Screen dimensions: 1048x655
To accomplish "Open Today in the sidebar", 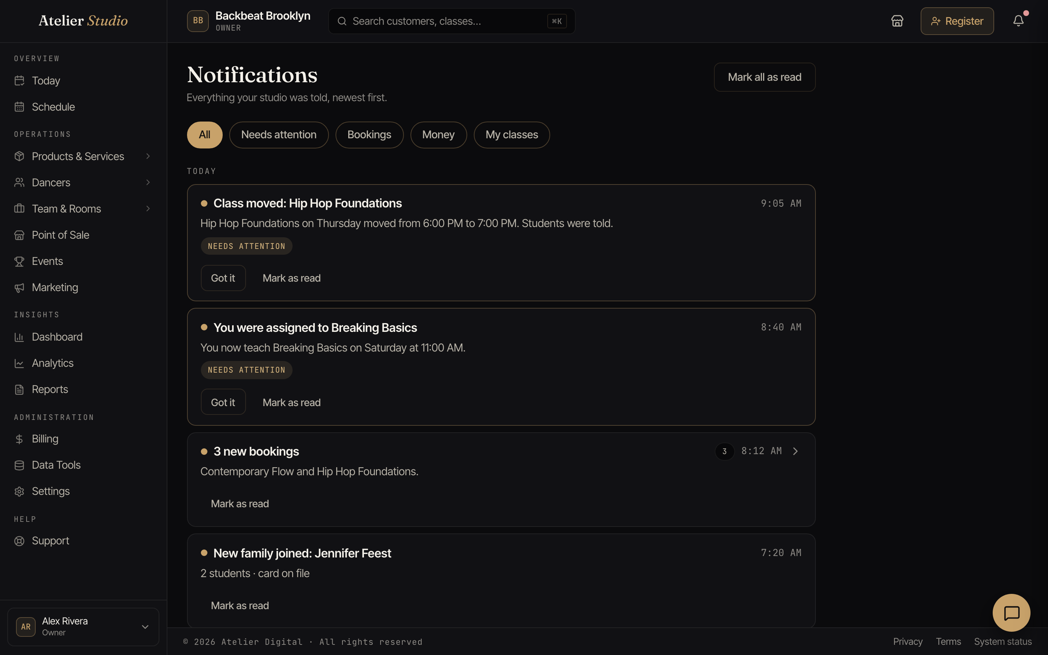I will 83,80.
